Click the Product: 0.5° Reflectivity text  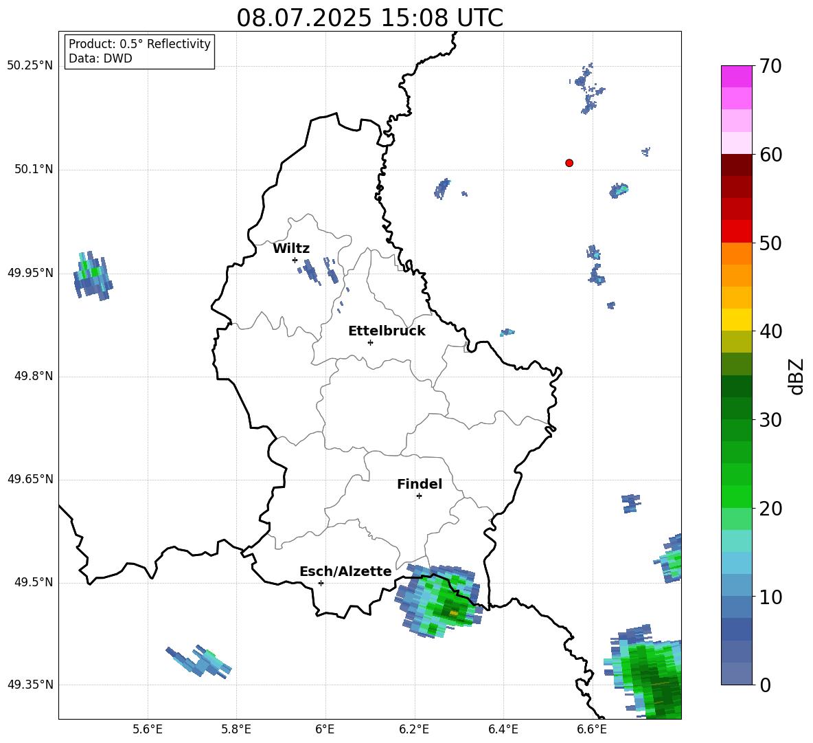point(139,44)
